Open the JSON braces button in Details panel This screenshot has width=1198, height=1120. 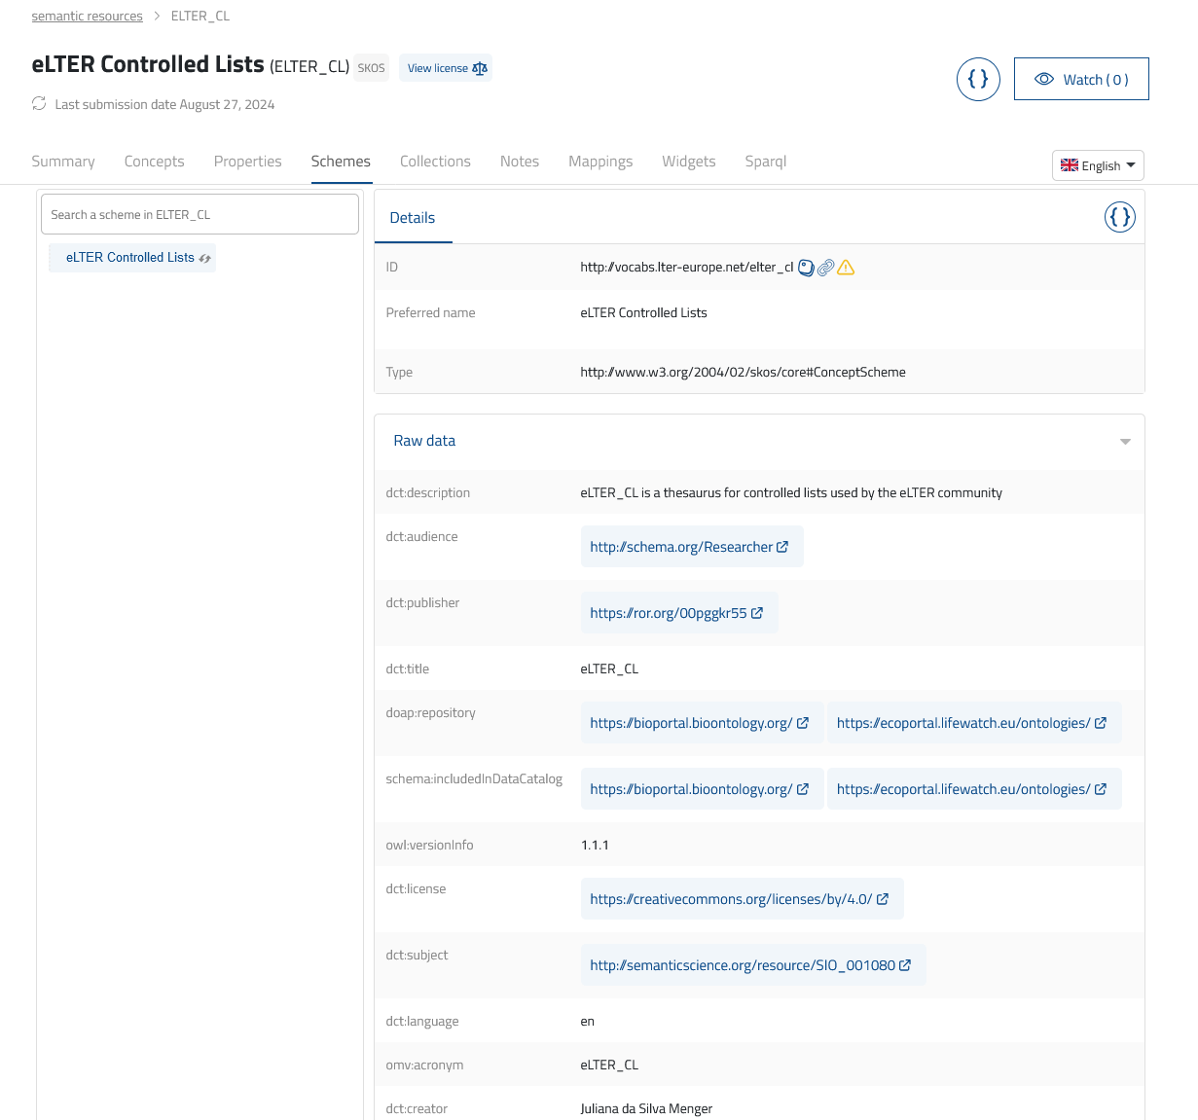click(x=1120, y=217)
